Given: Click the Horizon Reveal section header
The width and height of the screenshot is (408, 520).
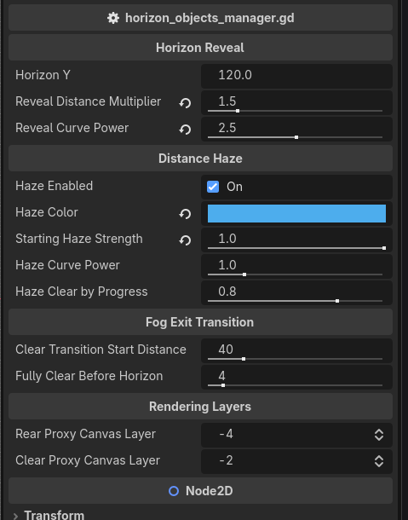Looking at the screenshot, I should (x=200, y=48).
